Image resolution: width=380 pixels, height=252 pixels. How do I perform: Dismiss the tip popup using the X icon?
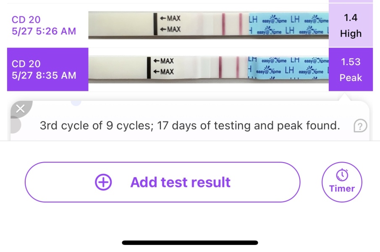pyautogui.click(x=20, y=108)
